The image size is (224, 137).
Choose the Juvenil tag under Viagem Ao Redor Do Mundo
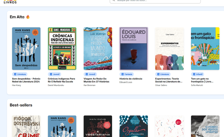click(x=90, y=74)
